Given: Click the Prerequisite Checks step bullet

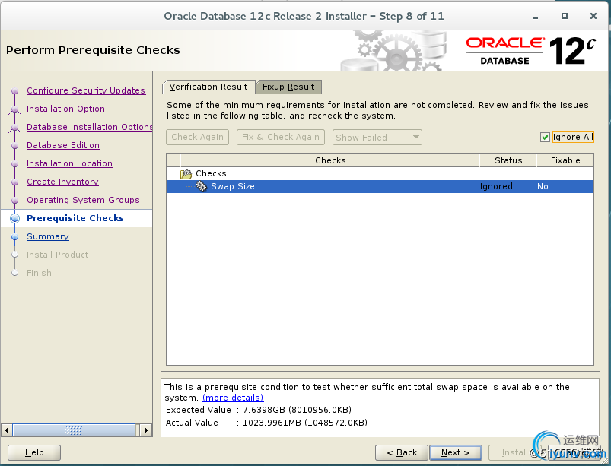Looking at the screenshot, I should tap(14, 218).
